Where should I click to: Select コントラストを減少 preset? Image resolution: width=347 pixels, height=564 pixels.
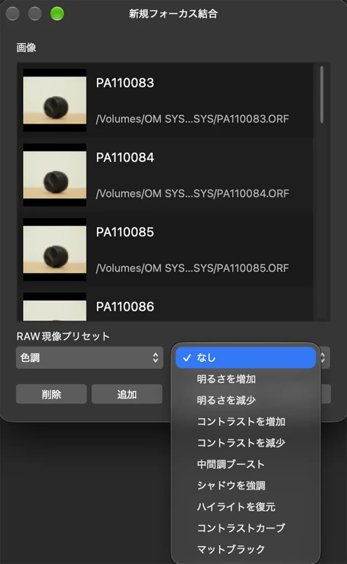(246, 443)
